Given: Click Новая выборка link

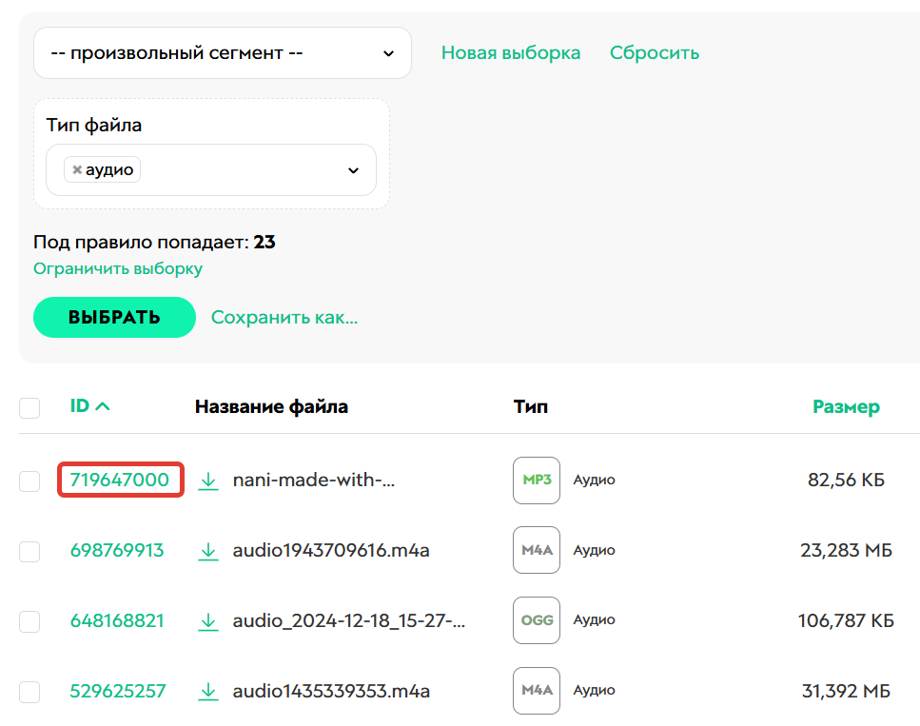Looking at the screenshot, I should click(x=511, y=53).
